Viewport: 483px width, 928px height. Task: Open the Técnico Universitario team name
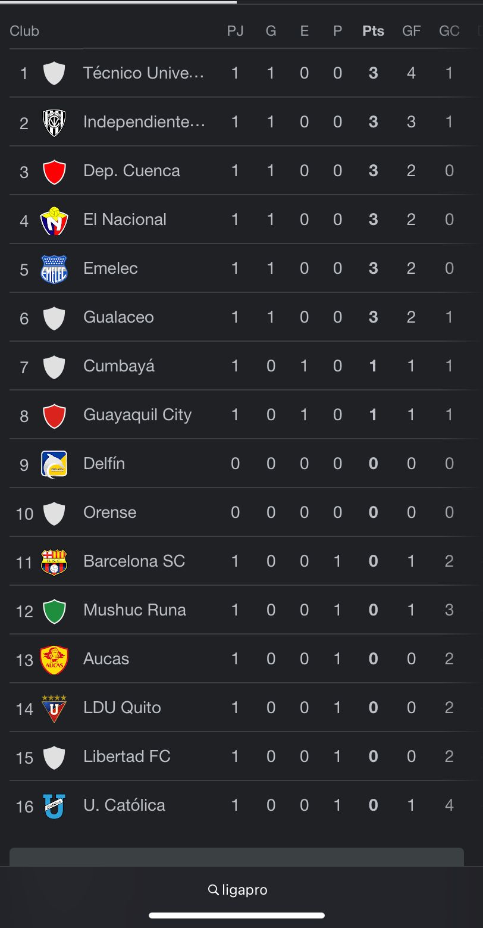tap(144, 73)
